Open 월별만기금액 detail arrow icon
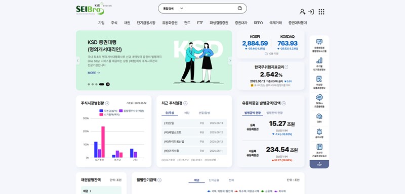This screenshot has height=194, width=405. click(x=159, y=180)
